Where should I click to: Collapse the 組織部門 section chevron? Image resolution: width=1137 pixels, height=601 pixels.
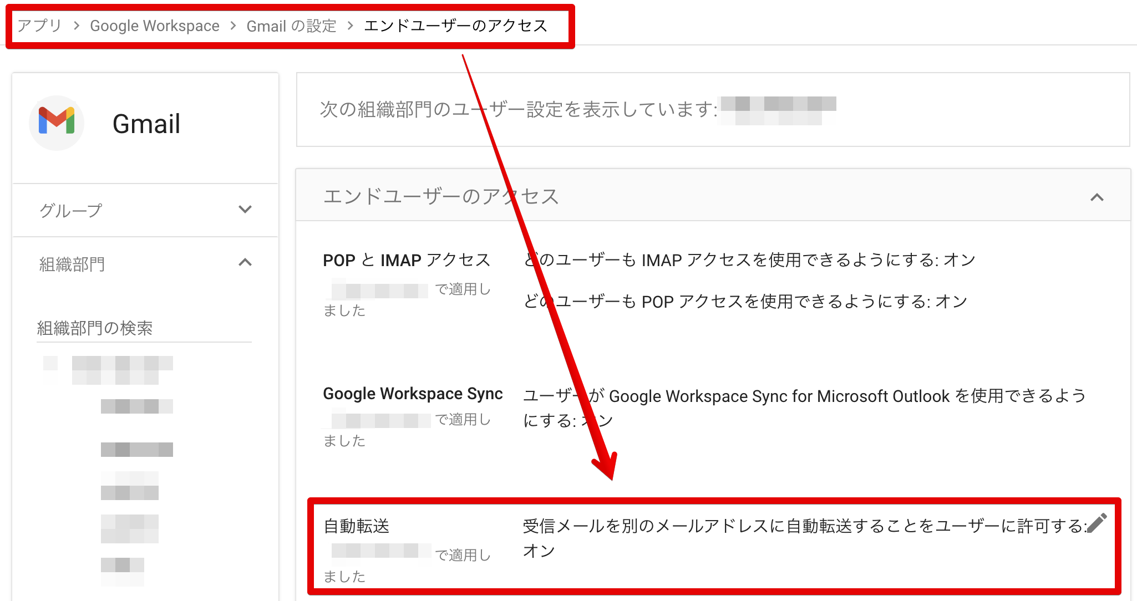(245, 263)
